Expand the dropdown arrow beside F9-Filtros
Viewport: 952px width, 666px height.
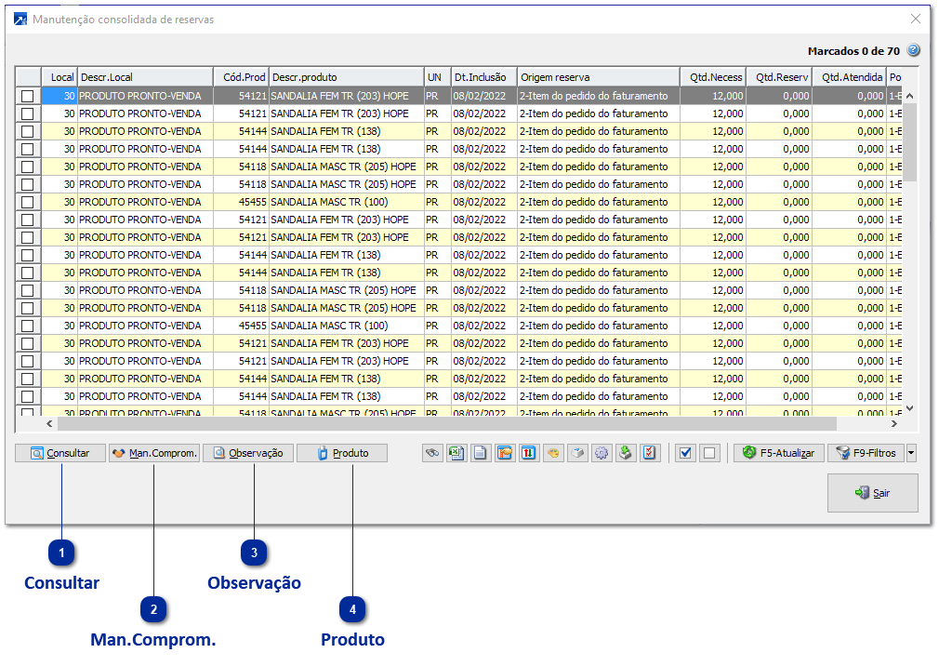click(911, 453)
